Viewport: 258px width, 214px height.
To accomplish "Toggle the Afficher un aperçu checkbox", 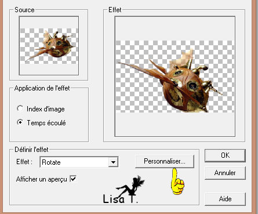I will (73, 179).
